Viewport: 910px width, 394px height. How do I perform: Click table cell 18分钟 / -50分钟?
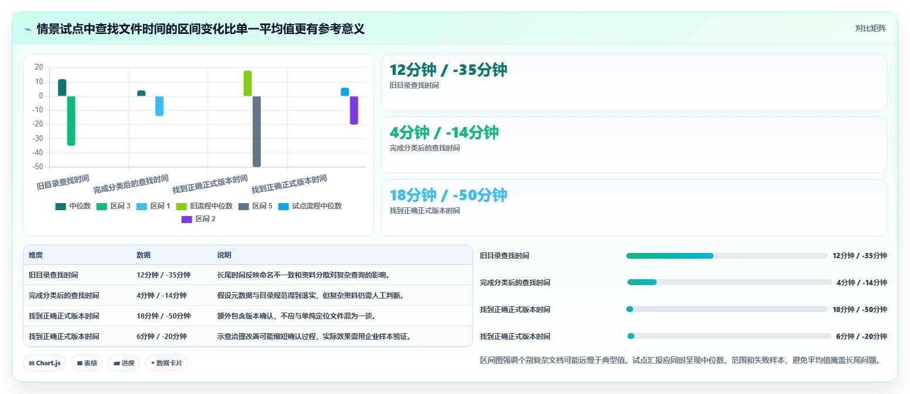click(164, 316)
